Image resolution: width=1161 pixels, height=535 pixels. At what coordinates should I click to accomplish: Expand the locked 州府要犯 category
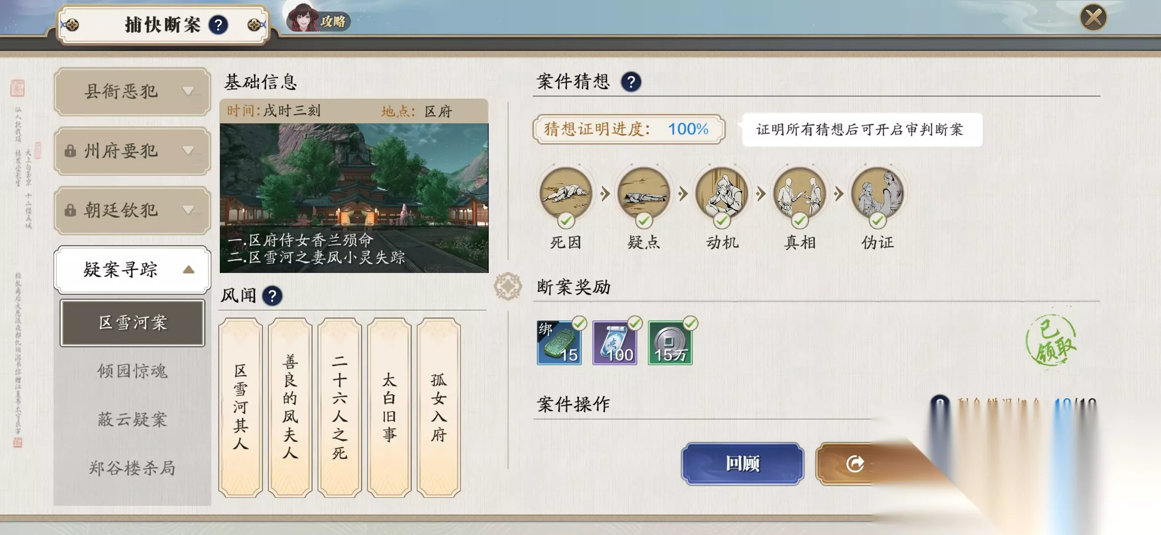[x=132, y=151]
